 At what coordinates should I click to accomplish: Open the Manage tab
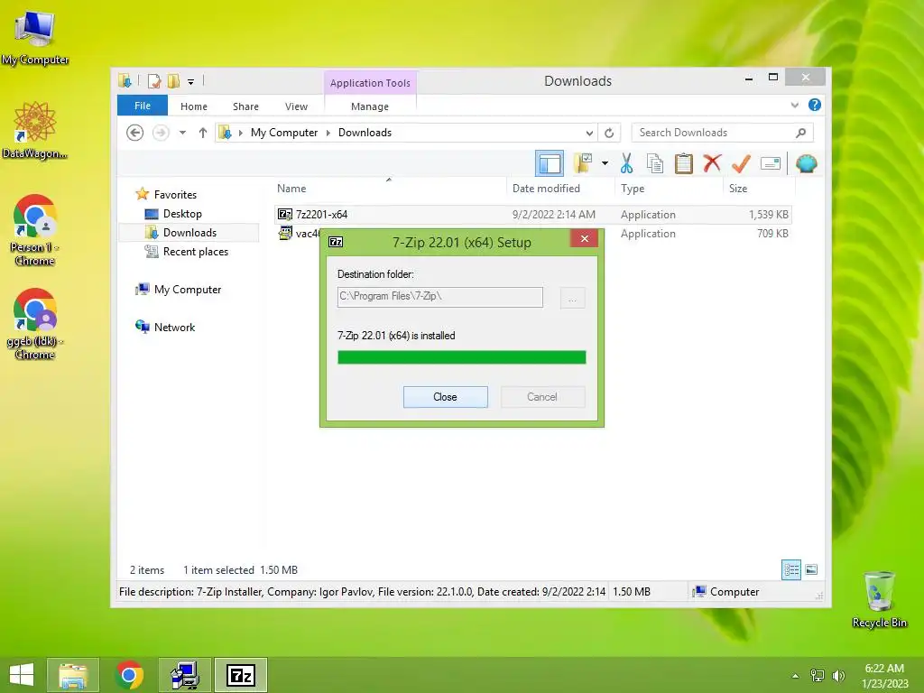click(x=370, y=106)
